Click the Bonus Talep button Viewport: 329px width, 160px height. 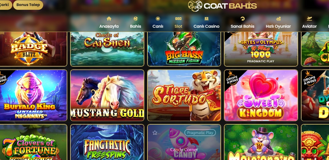click(x=28, y=5)
